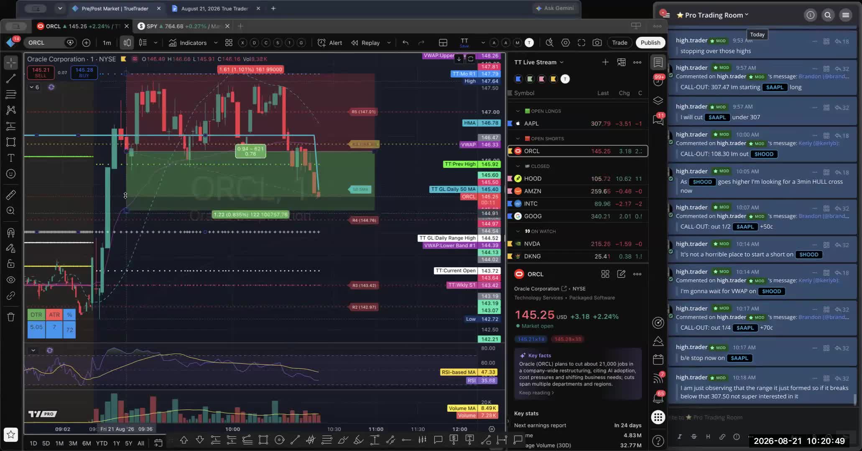The image size is (862, 451).
Task: Toggle lock all drawings
Action: [x=11, y=264]
